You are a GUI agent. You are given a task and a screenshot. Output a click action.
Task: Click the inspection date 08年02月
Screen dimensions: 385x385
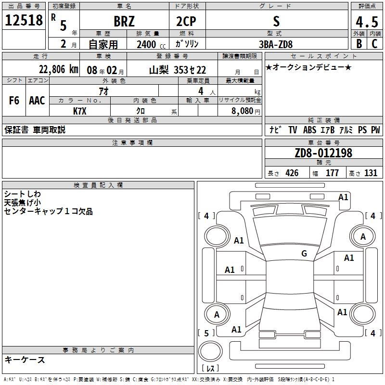(x=105, y=70)
